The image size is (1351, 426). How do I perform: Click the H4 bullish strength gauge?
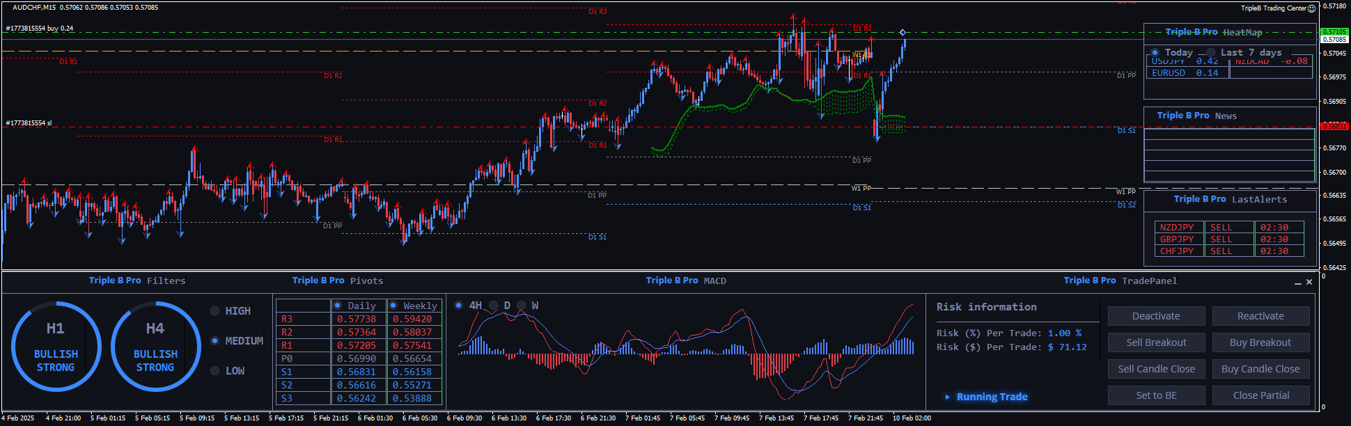tap(155, 346)
